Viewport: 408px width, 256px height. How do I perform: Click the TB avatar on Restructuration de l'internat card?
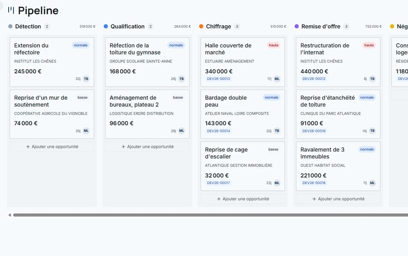click(x=372, y=79)
